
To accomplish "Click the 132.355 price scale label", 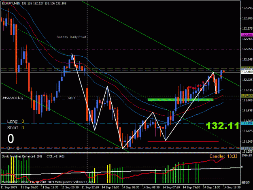I will [x=247, y=49].
